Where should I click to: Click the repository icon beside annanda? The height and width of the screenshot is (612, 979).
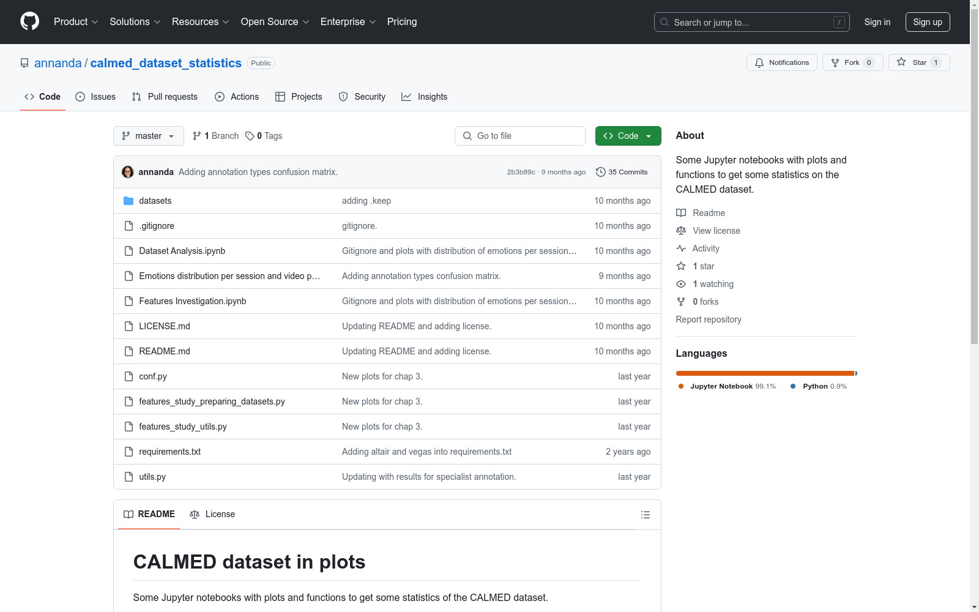coord(24,63)
